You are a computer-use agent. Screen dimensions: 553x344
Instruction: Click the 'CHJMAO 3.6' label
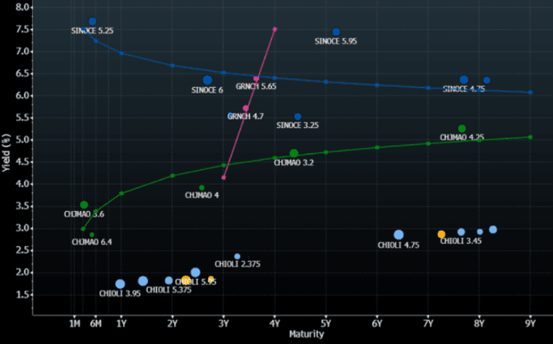coord(84,214)
